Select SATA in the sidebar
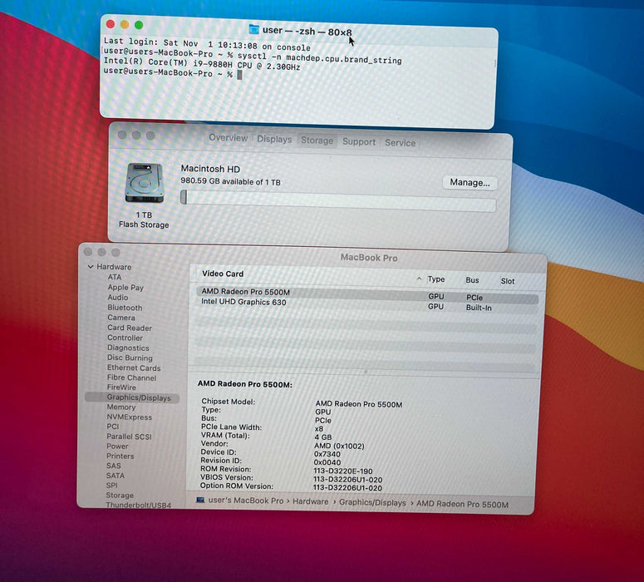Viewport: 644px width, 582px height. point(116,476)
